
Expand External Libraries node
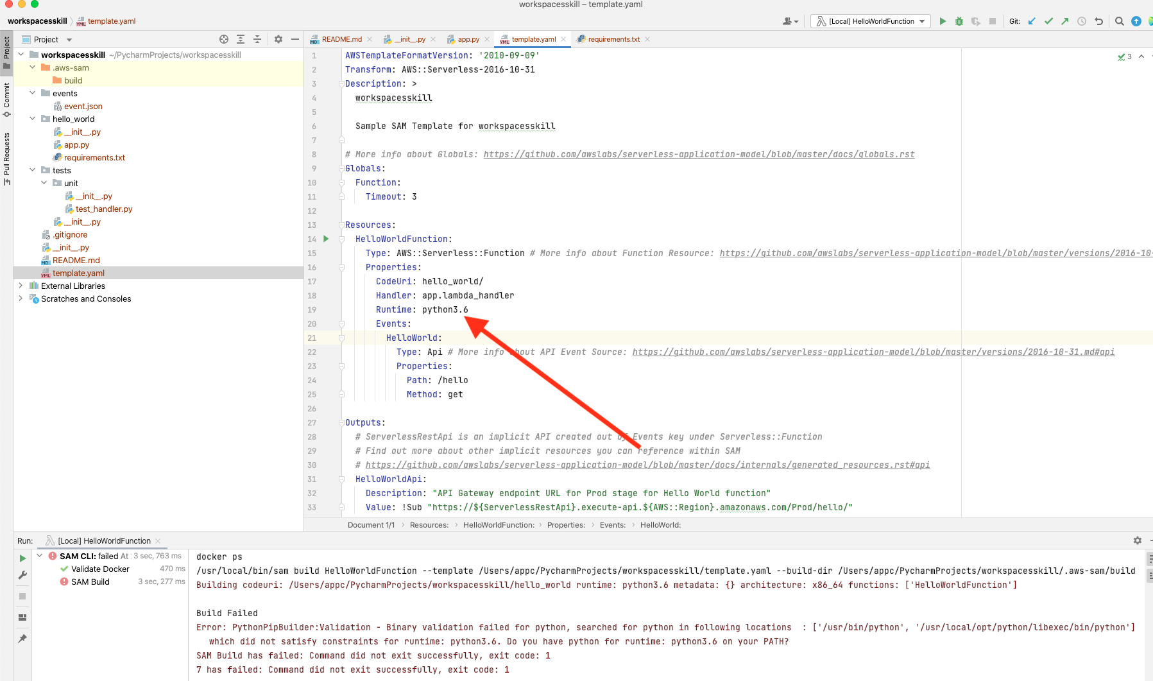click(21, 286)
